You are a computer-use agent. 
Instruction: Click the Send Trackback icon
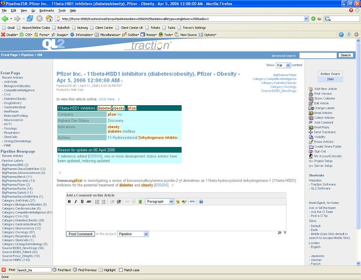pos(311,132)
